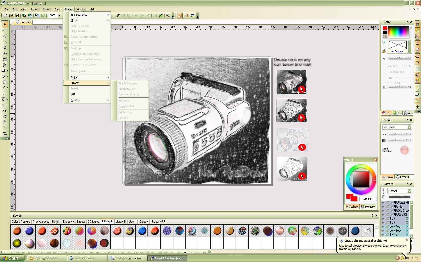Viewport: 421px width, 262px height.
Task: Select the Text tool in toolbox
Action: (5, 53)
